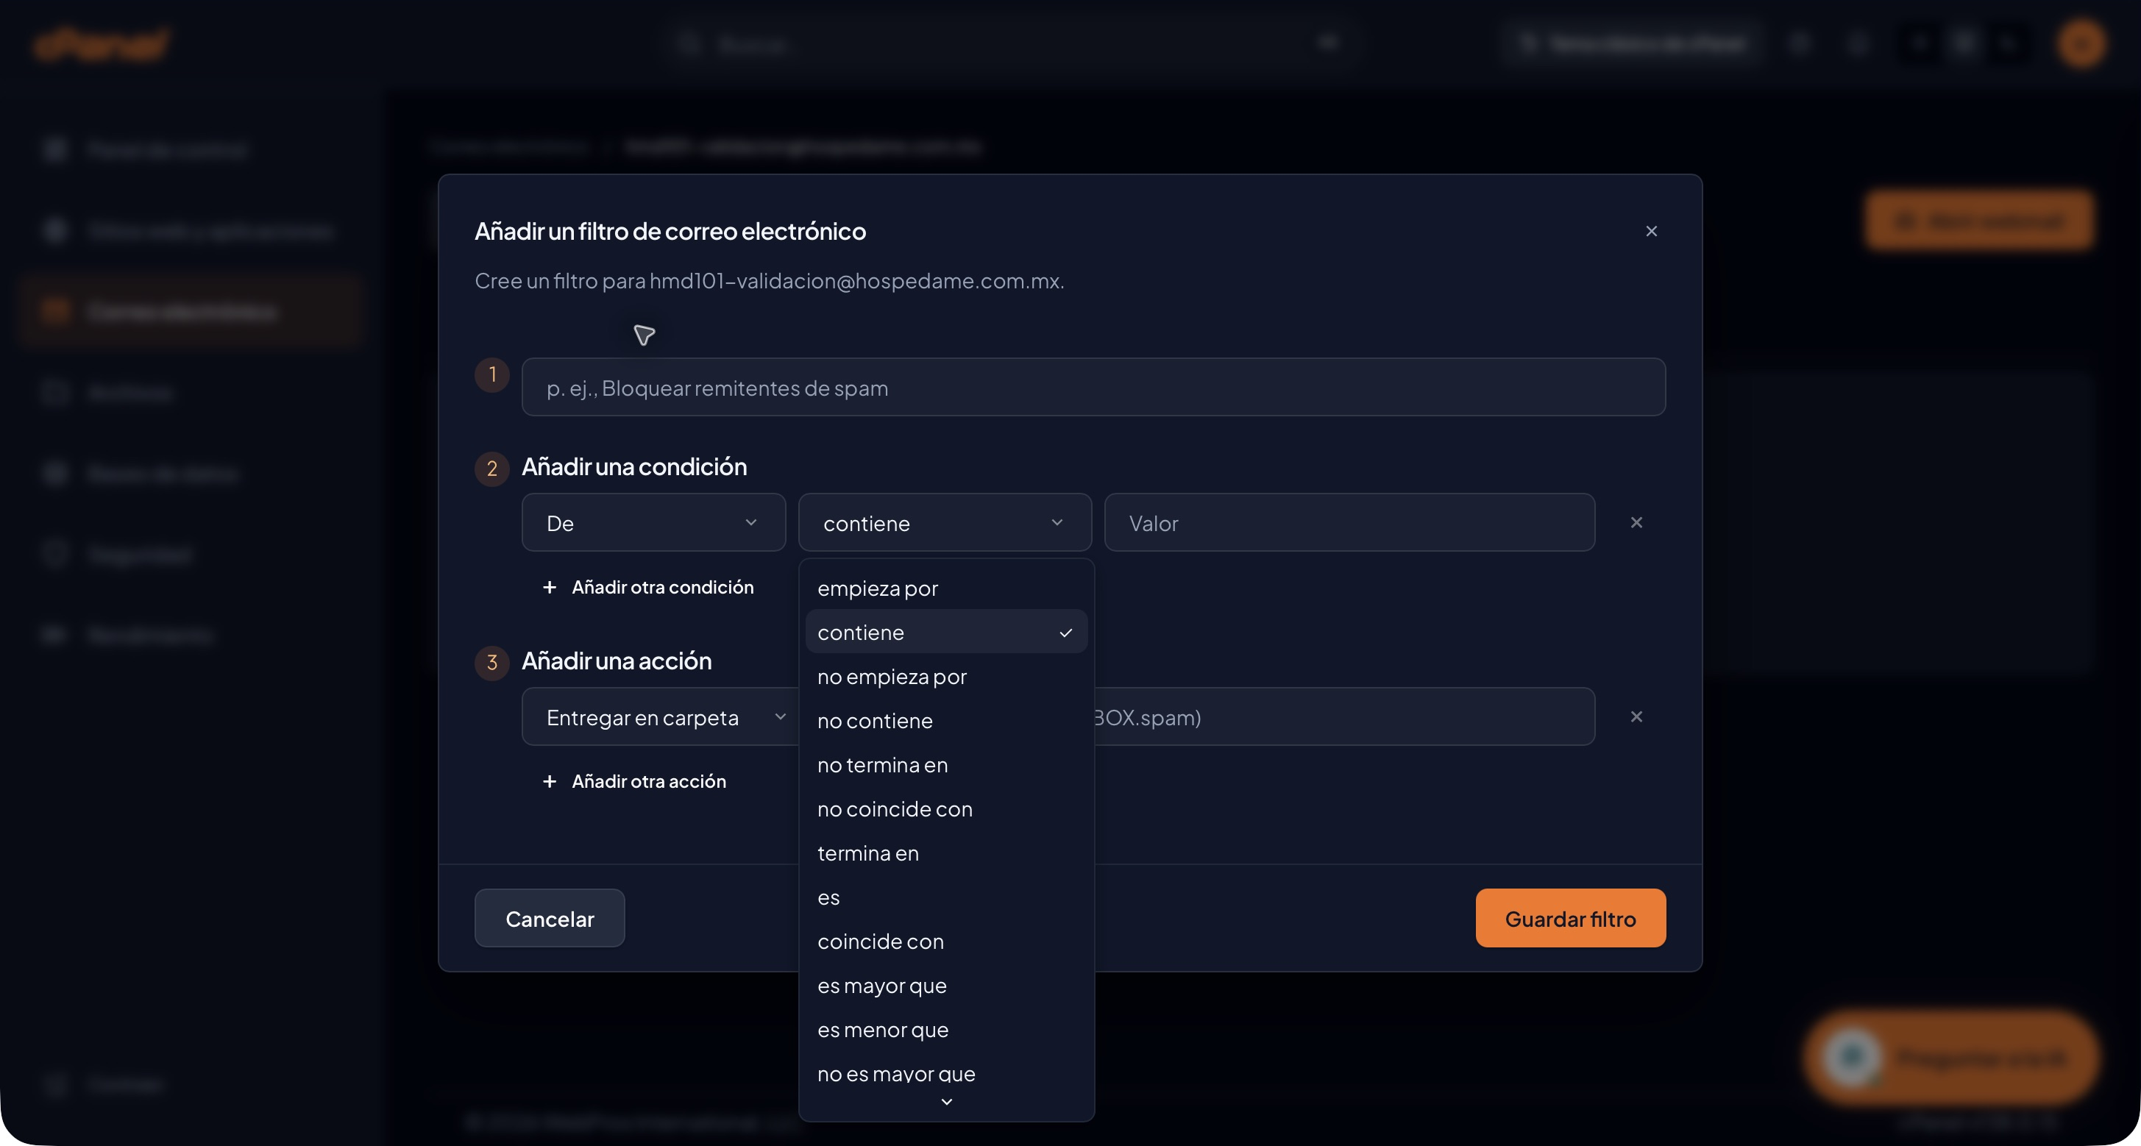The image size is (2141, 1146).
Task: Choose 'no contiene' option
Action: [x=946, y=721]
